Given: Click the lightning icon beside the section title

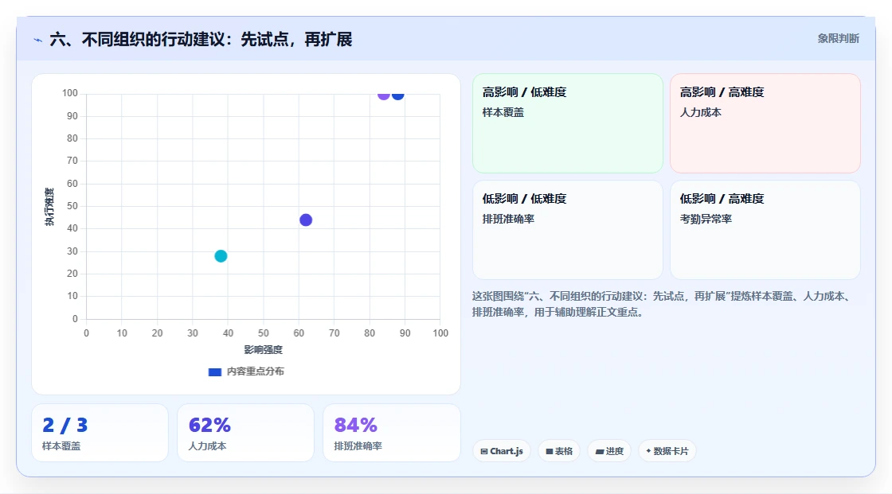Looking at the screenshot, I should pos(38,41).
